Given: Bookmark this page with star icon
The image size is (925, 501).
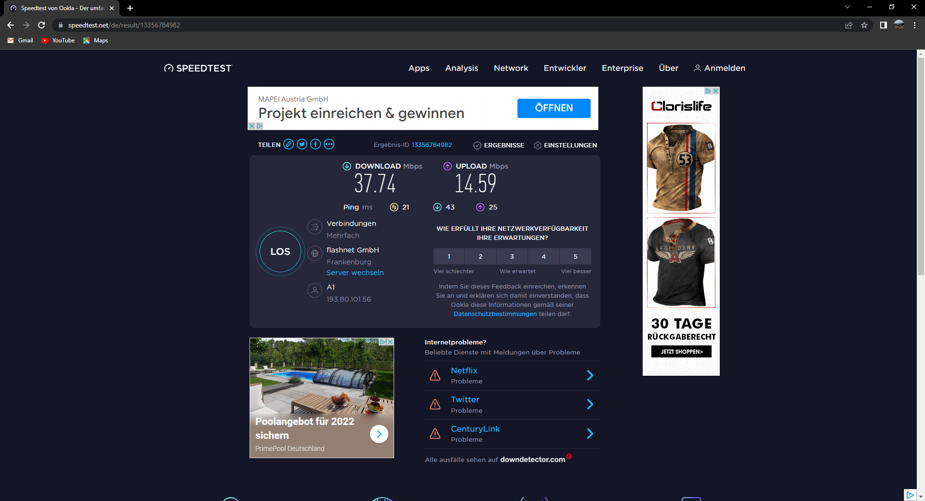Looking at the screenshot, I should 864,25.
